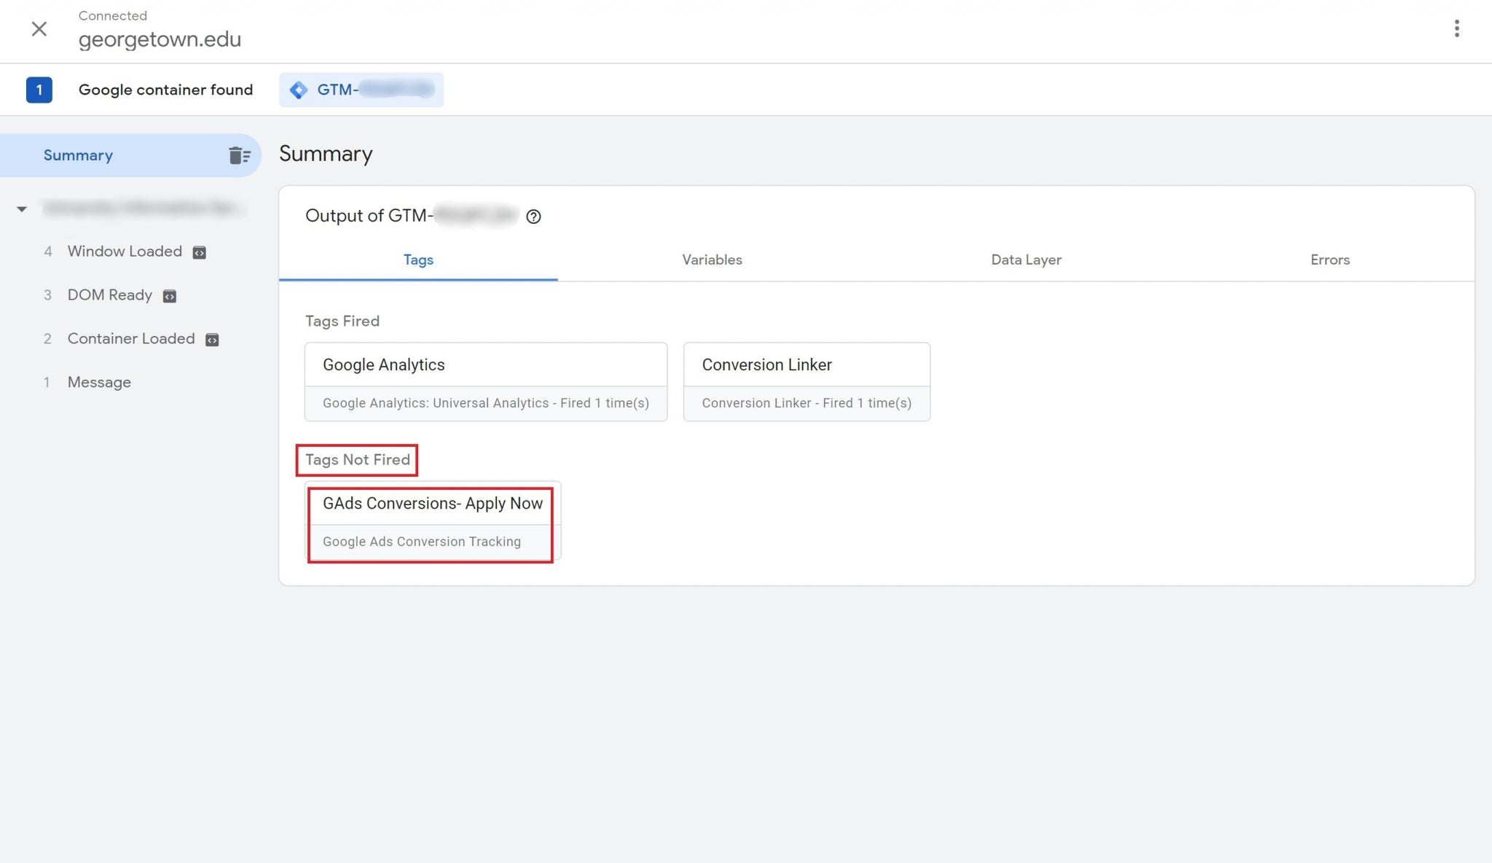The width and height of the screenshot is (1492, 863).
Task: Open the help tooltip next to Output of GTM
Action: 533,216
